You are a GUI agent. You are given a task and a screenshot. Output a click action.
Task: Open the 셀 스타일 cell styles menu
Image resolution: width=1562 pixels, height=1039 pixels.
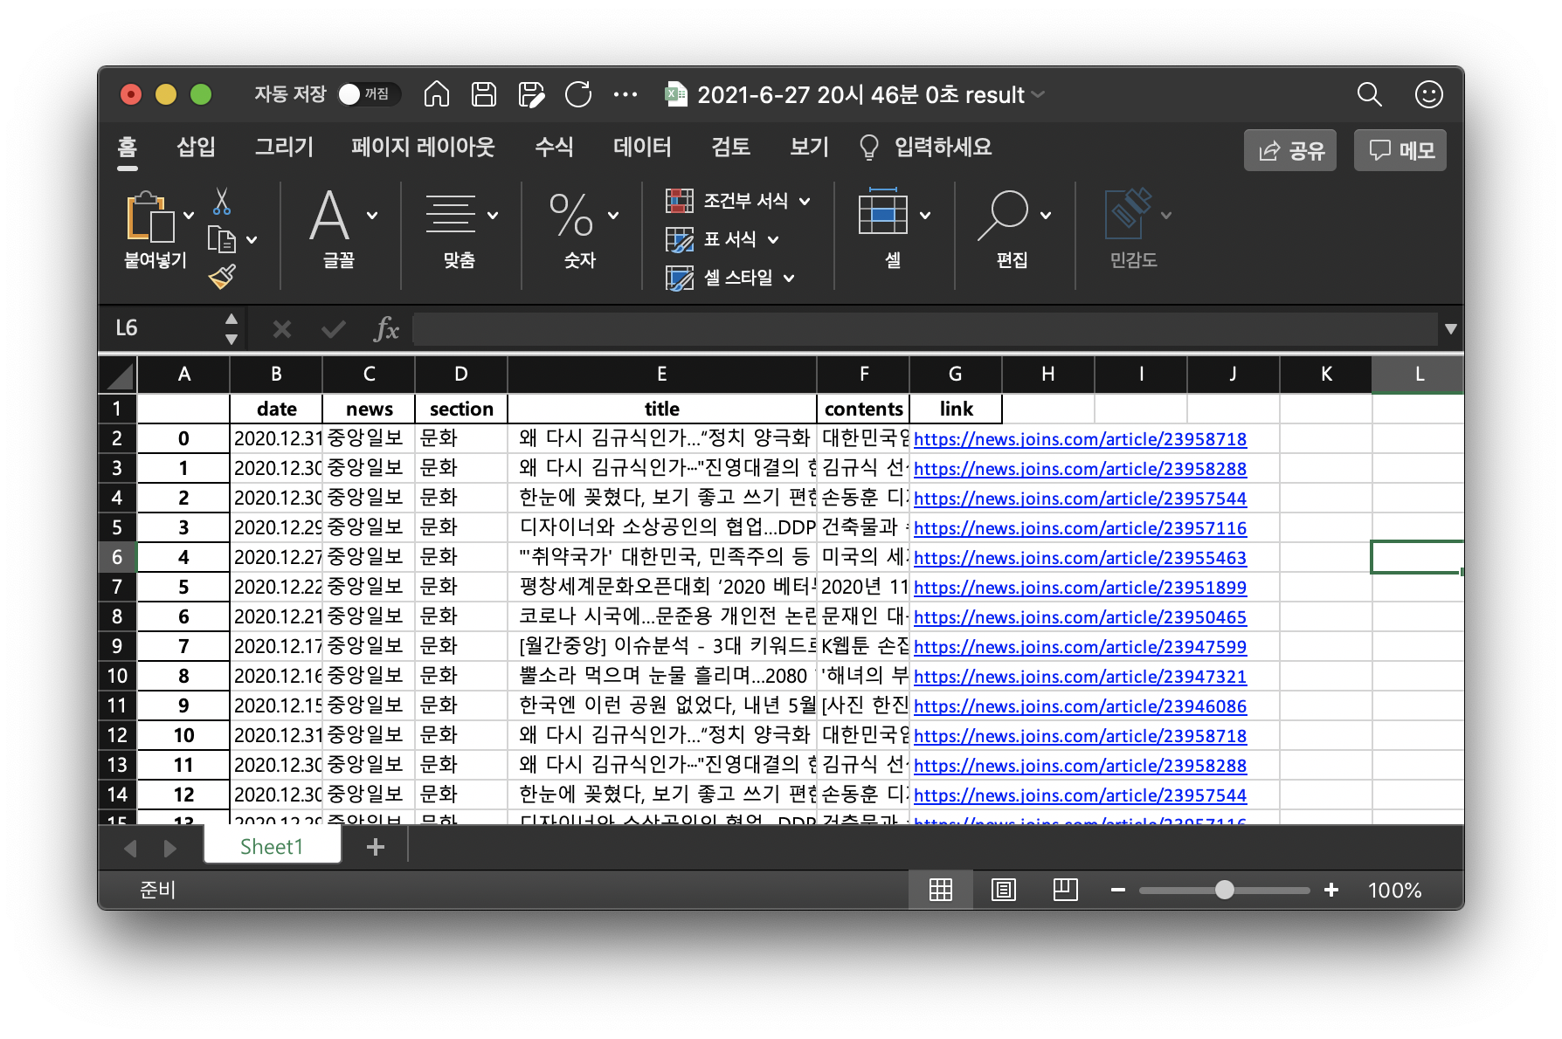730,278
